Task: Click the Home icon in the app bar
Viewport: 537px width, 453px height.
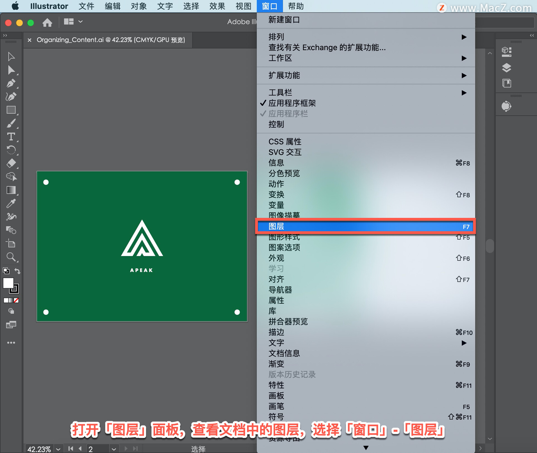Action: click(47, 22)
